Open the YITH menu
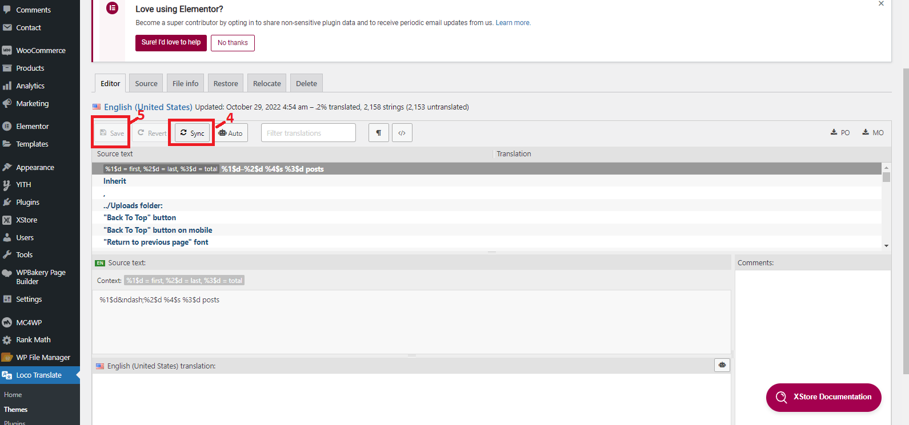 (23, 184)
